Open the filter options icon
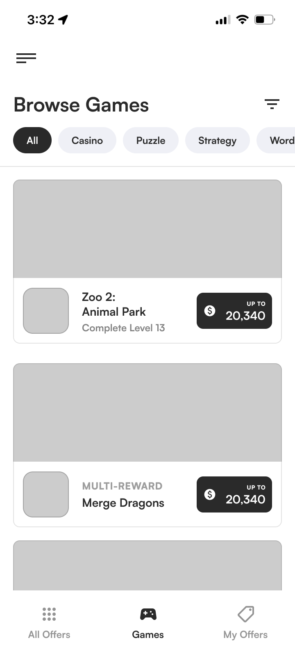The width and height of the screenshot is (295, 656). (272, 104)
